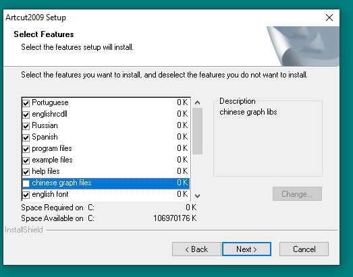Uncheck the english font checkbox

pyautogui.click(x=26, y=195)
